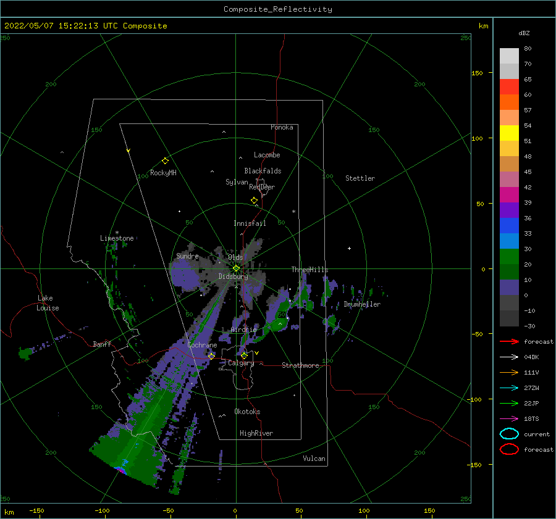Viewport: 556px width, 519px height.
Task: Click the Airdrie label
Action: 243,330
